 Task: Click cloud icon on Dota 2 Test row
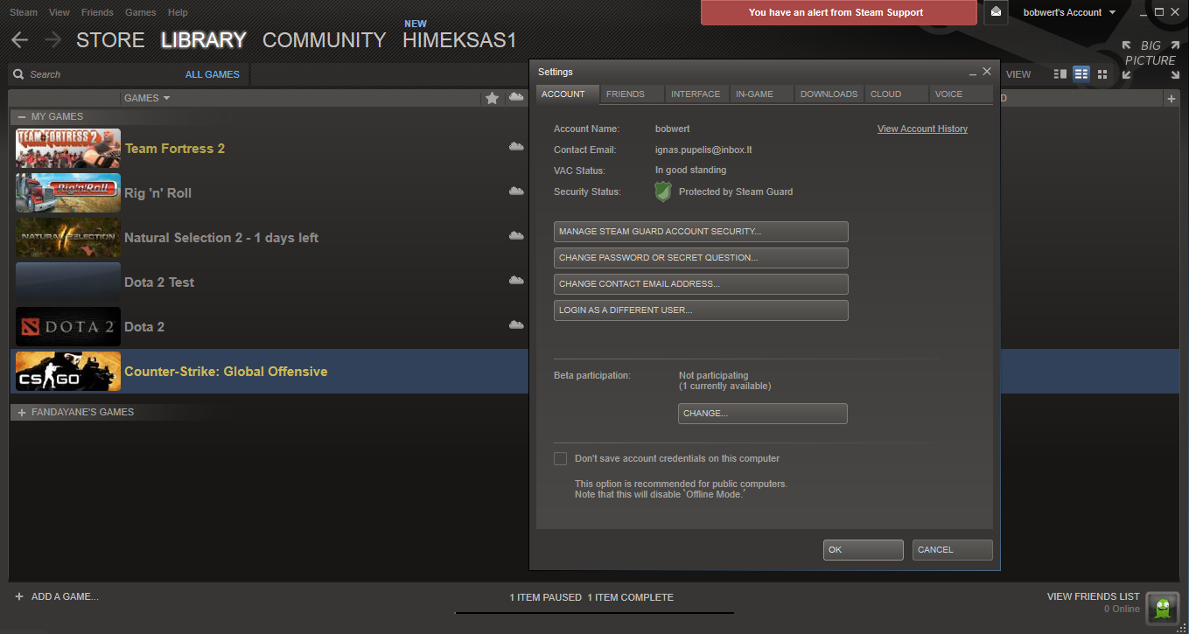pyautogui.click(x=516, y=280)
